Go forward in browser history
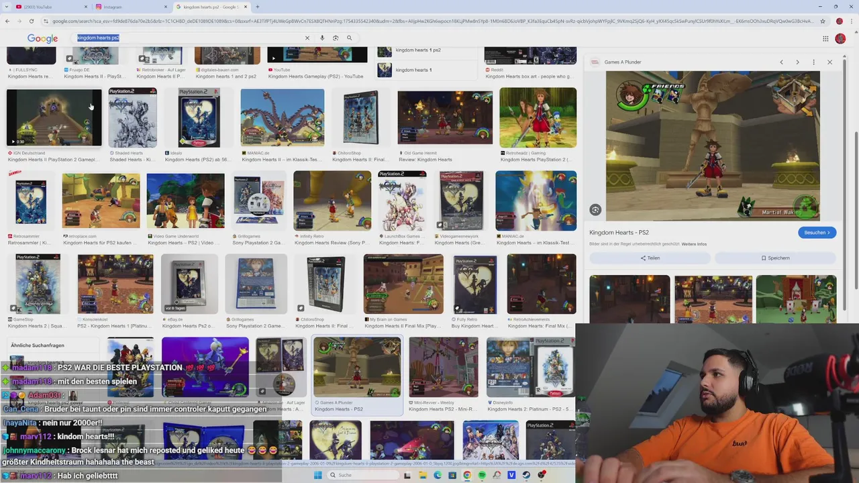This screenshot has height=483, width=859. pyautogui.click(x=19, y=21)
